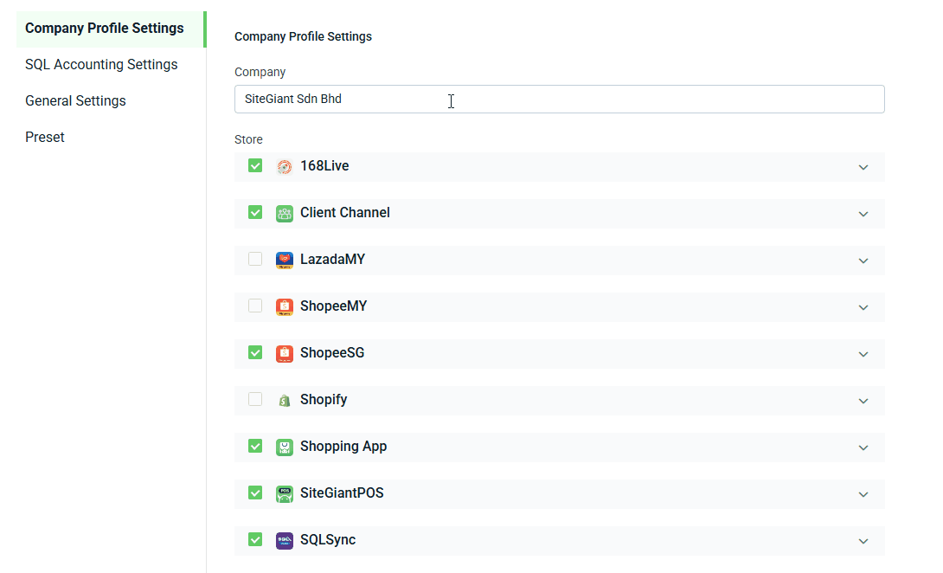Click the SiteGiantPOS store icon
The width and height of the screenshot is (943, 573).
(285, 493)
